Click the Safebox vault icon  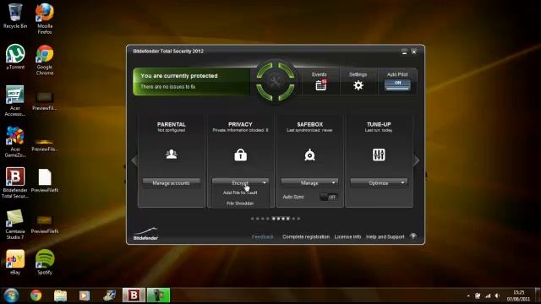coord(310,155)
